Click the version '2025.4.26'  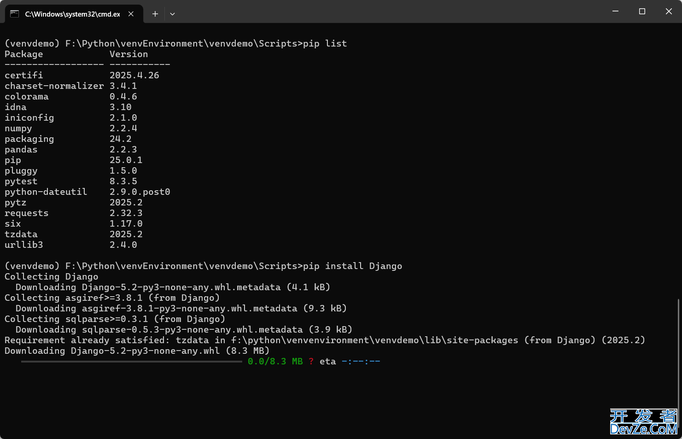tap(134, 75)
